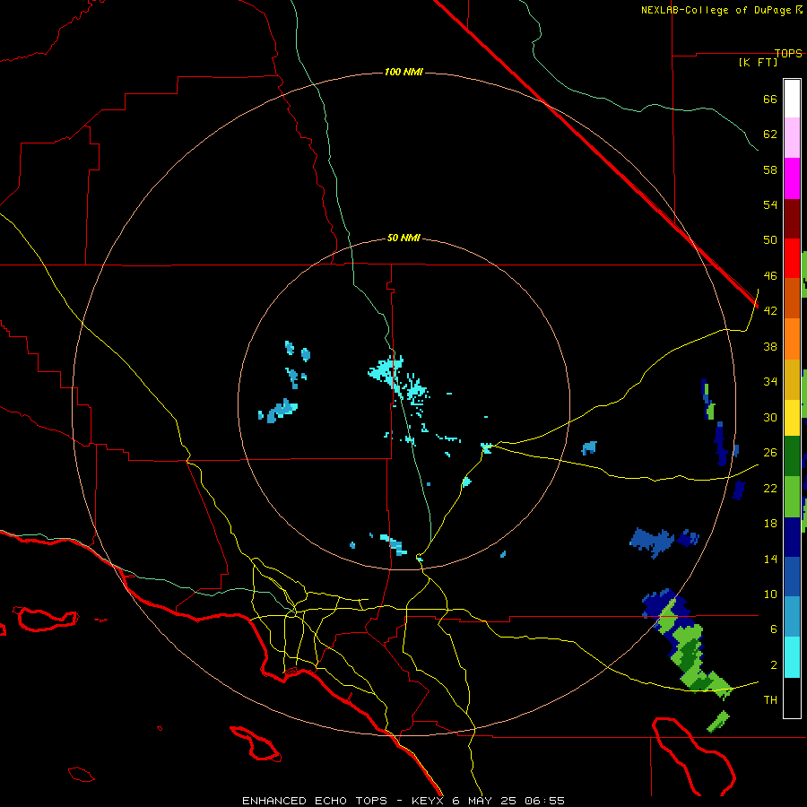
Task: Click the 50 NMI range ring label
Action: click(x=403, y=238)
